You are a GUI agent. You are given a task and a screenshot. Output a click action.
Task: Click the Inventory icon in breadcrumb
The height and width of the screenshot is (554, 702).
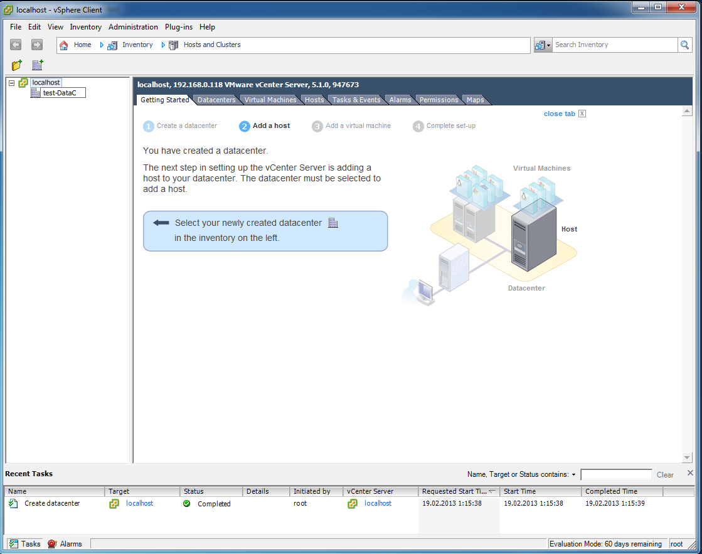pyautogui.click(x=112, y=45)
